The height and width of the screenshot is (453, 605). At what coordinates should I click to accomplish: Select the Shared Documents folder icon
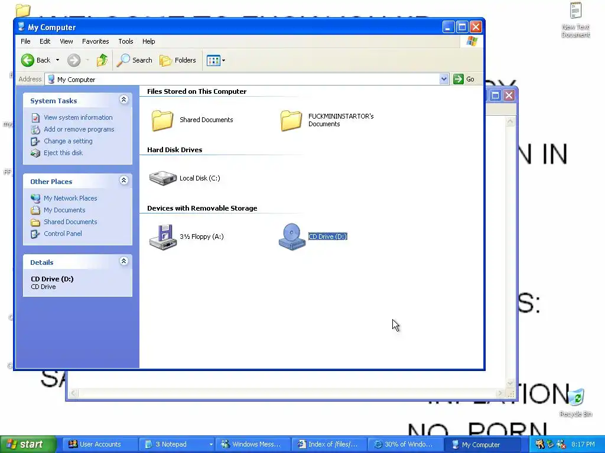click(162, 120)
